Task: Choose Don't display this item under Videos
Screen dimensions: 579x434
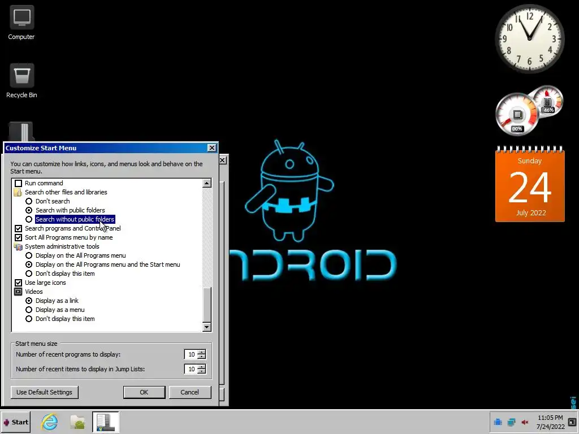Action: pos(29,319)
